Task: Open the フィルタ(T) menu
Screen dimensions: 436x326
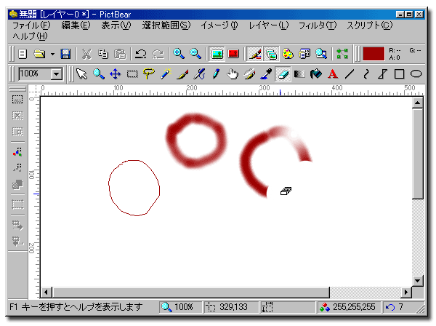Action: 318,25
